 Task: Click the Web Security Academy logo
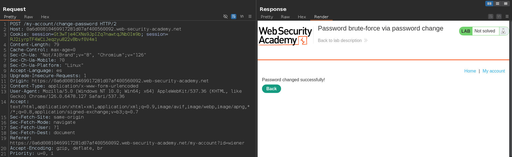click(x=285, y=35)
